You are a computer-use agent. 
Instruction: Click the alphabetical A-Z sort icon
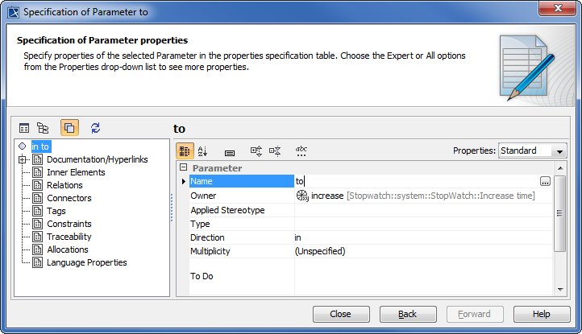pos(202,151)
